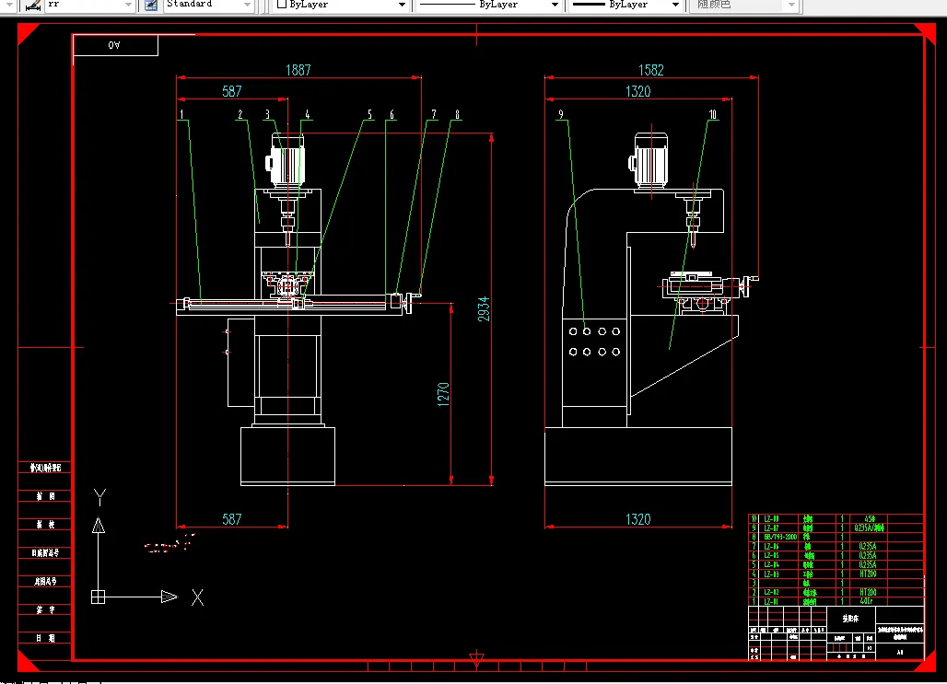The image size is (947, 684).
Task: Click the HT200 material cell in row 2
Action: (x=868, y=592)
